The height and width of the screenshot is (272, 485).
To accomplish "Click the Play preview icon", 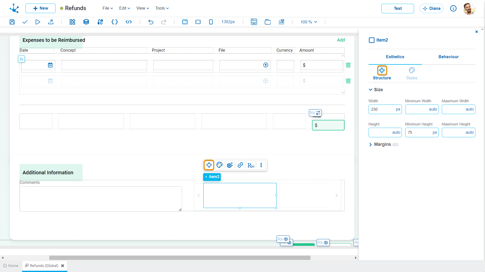I will point(38,22).
